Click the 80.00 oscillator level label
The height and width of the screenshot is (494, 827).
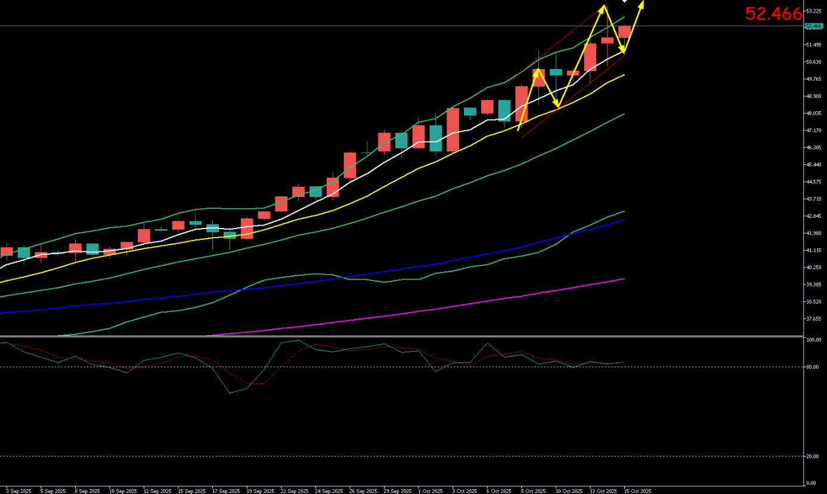click(x=813, y=367)
